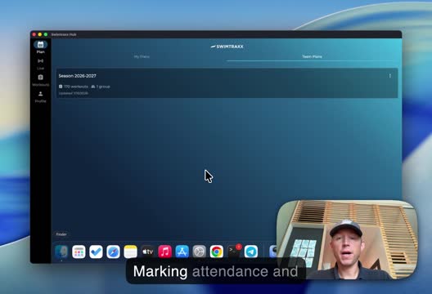The width and height of the screenshot is (432, 294).
Task: Open the blue checkmark tasks app in dock
Action: click(x=96, y=252)
